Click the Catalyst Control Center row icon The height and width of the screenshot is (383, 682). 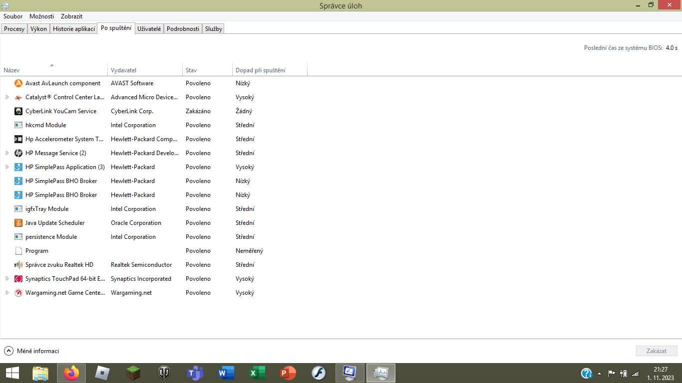[x=18, y=97]
